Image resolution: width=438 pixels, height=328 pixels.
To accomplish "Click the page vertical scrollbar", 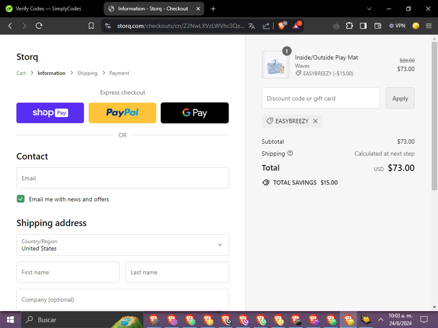I will pyautogui.click(x=434, y=116).
